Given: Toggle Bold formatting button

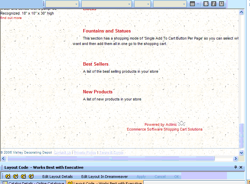Looking at the screenshot, I should point(206,4).
